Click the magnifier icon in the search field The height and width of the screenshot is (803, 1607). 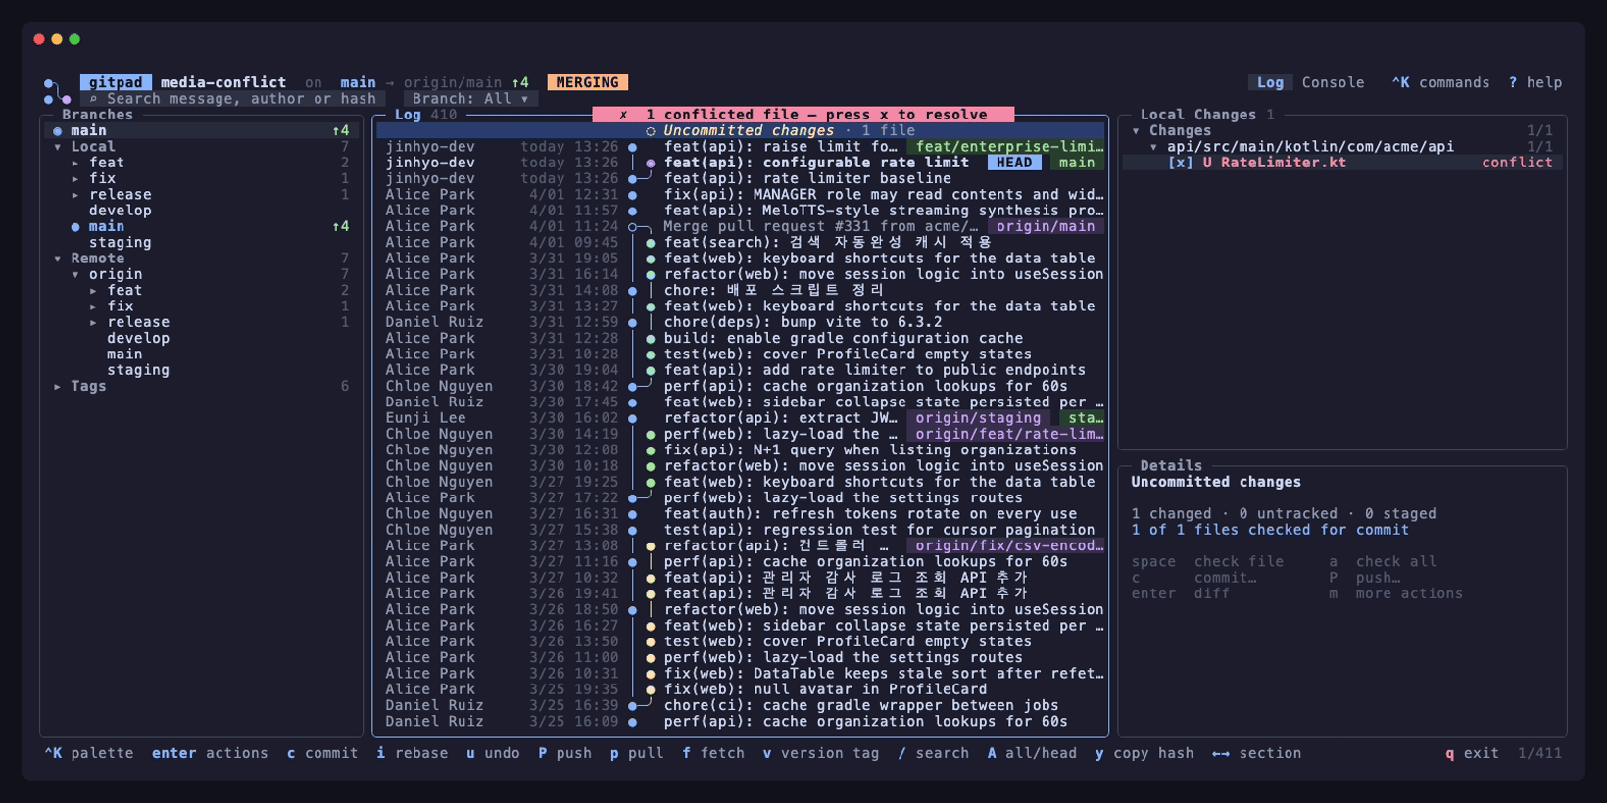(93, 99)
